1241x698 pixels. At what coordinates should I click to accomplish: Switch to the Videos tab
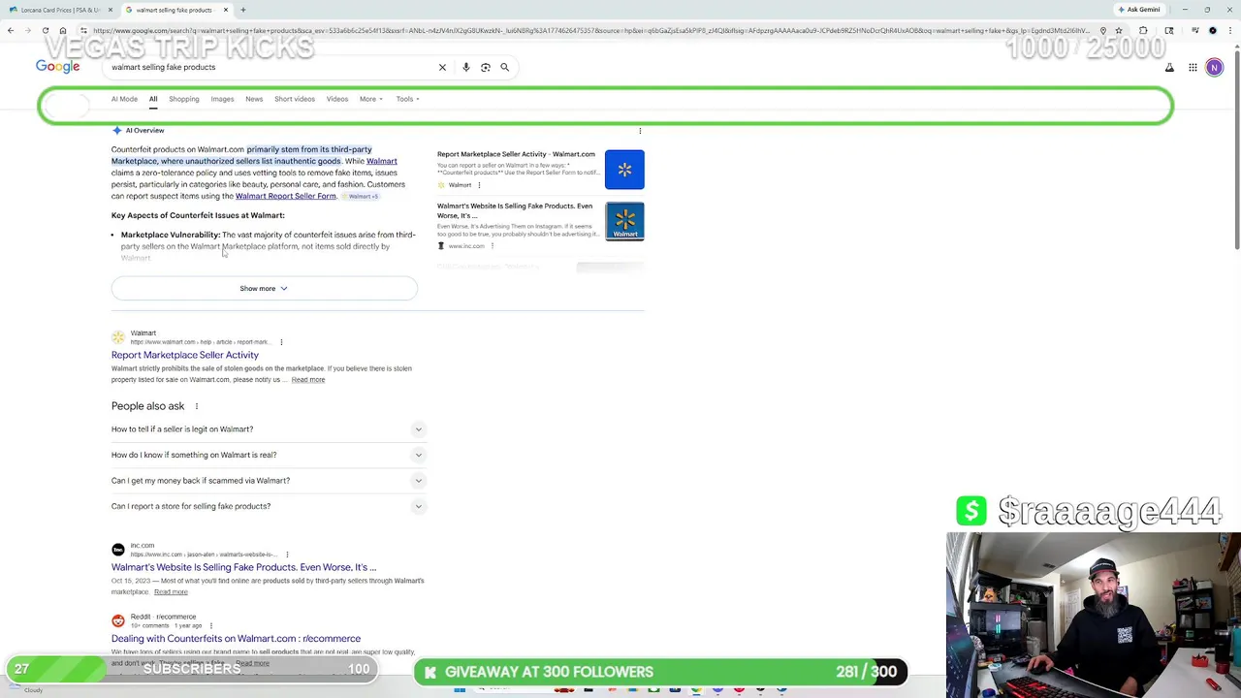(x=337, y=99)
